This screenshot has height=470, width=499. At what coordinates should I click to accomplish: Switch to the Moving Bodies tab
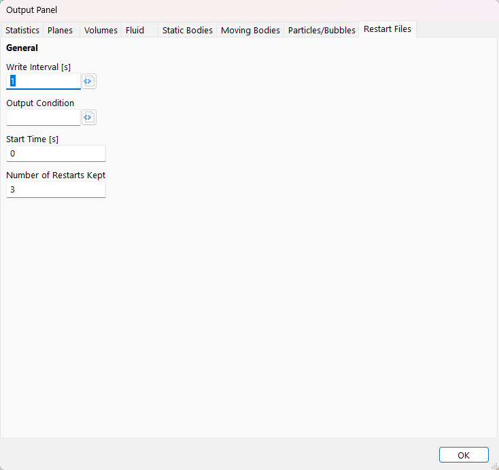(250, 30)
